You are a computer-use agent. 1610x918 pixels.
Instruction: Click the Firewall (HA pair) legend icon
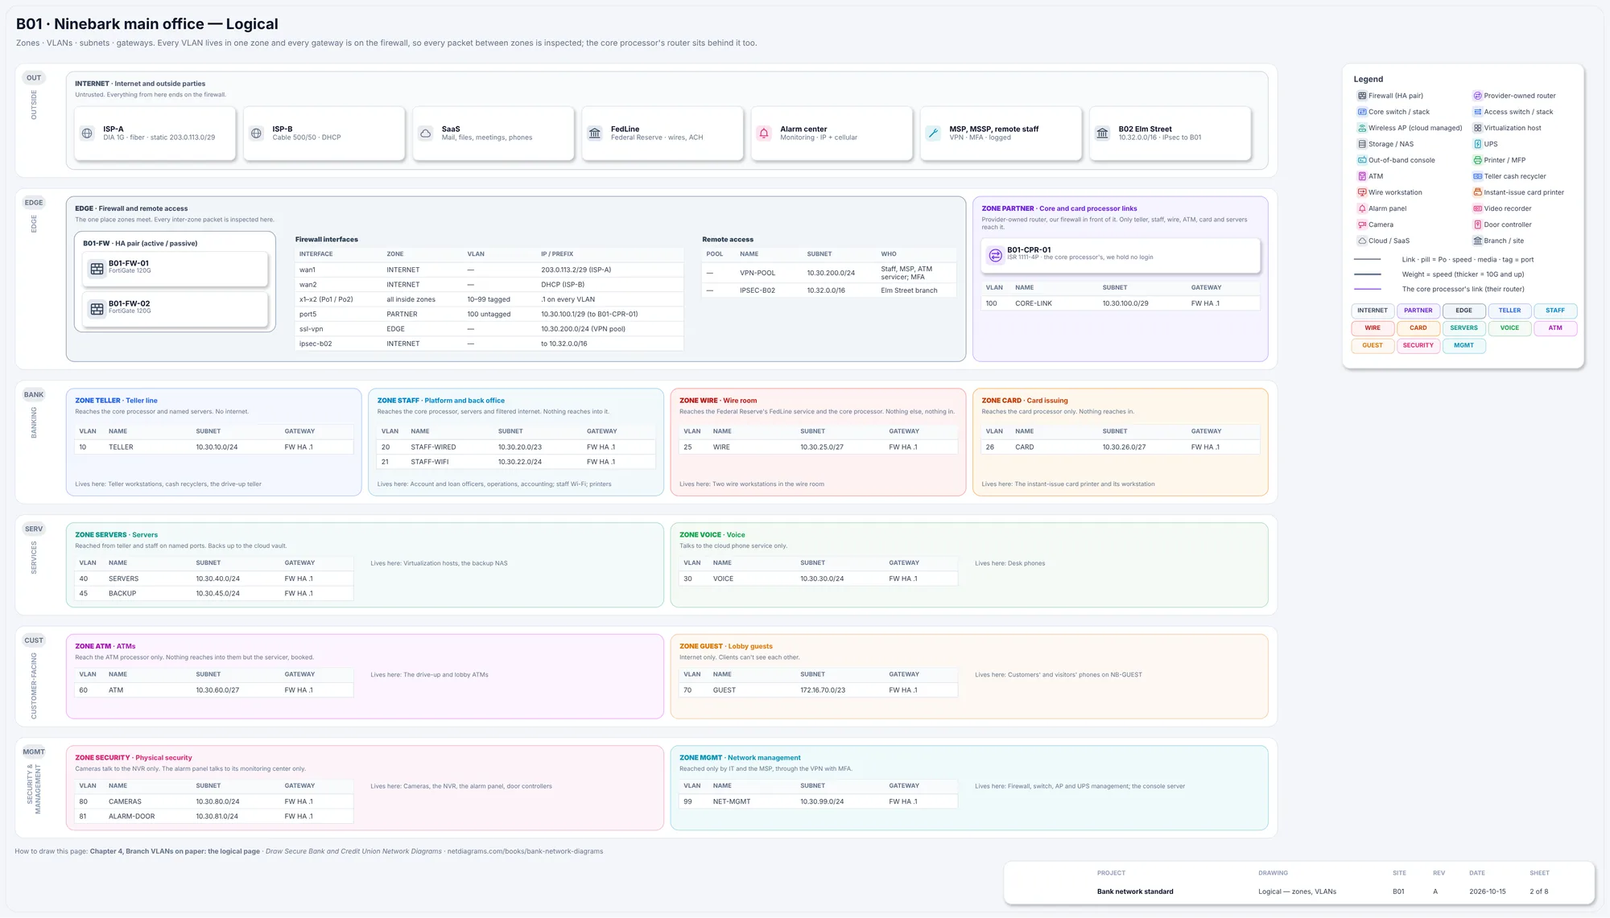1362,96
